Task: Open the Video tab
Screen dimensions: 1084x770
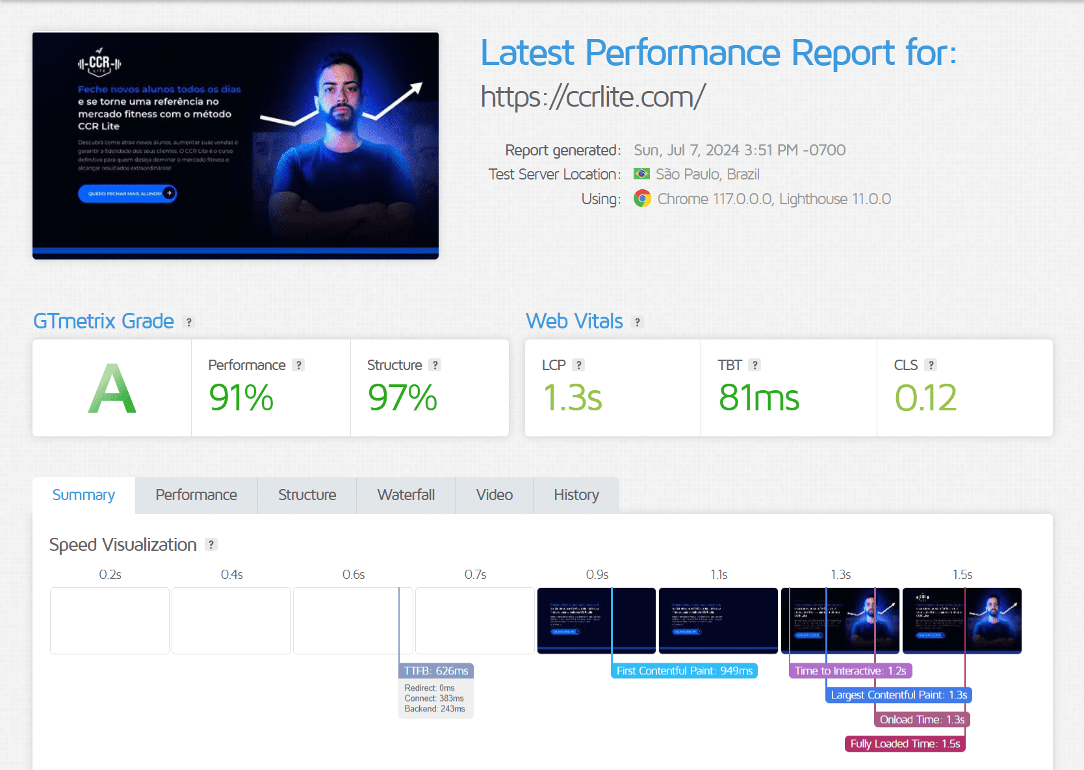Action: (495, 495)
